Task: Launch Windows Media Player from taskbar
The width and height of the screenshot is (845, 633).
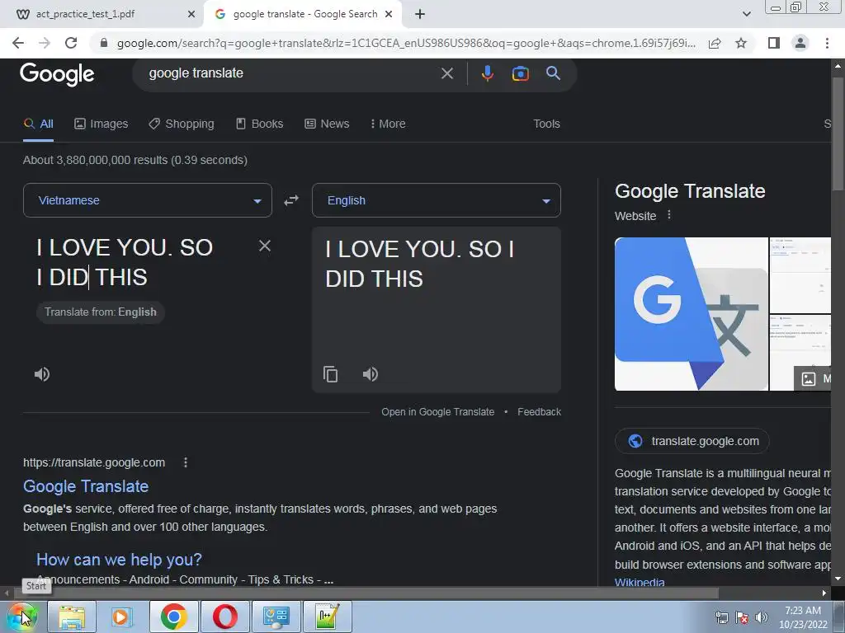Action: tap(122, 617)
